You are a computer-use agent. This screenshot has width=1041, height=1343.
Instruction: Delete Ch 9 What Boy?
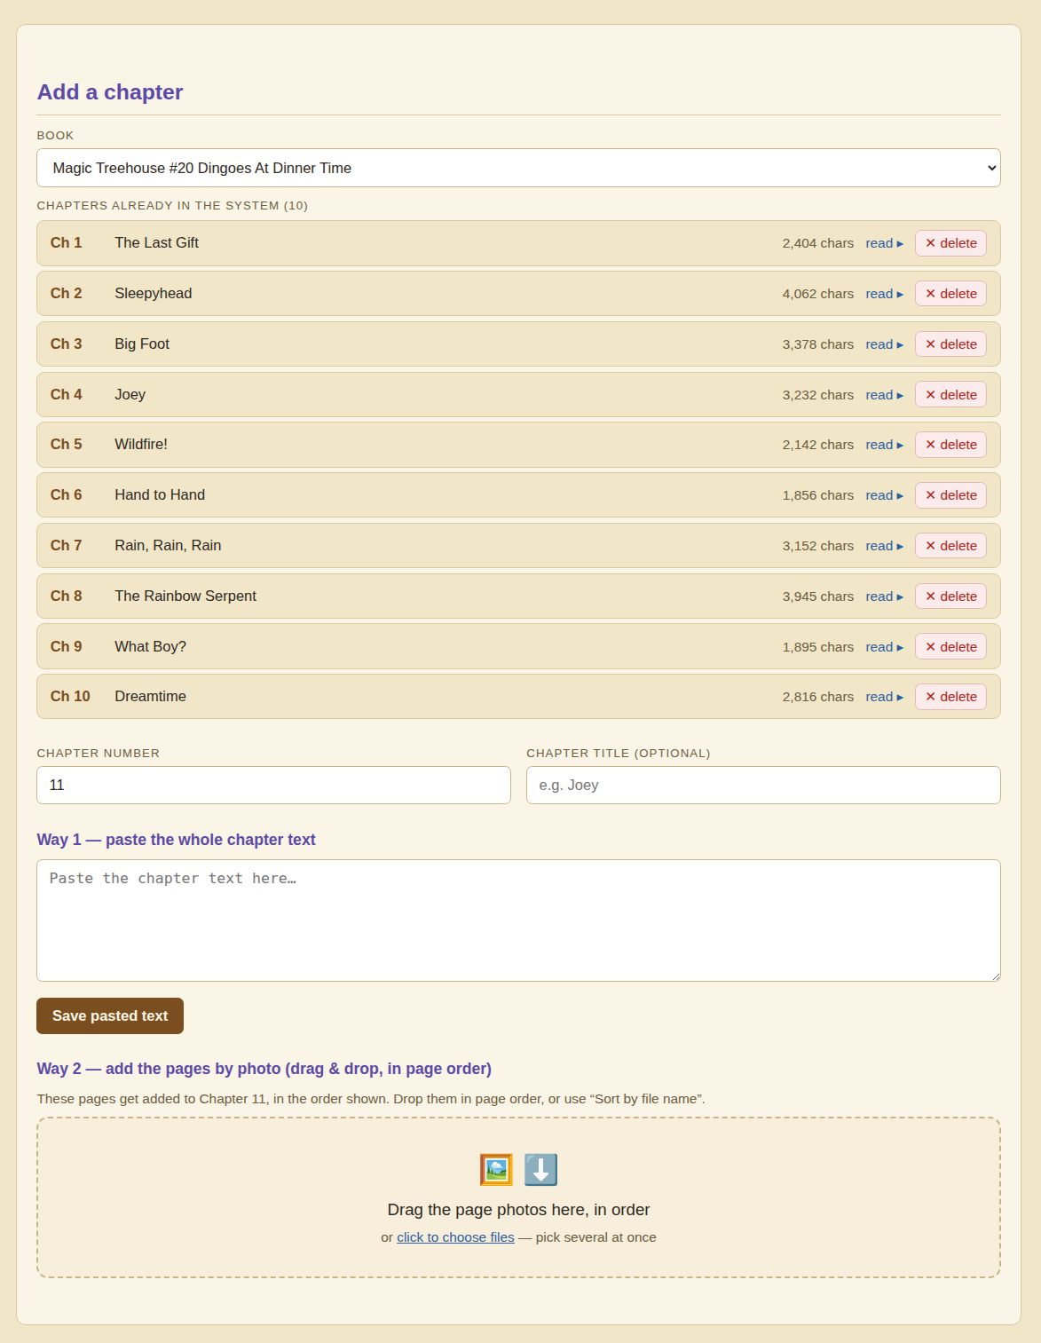pyautogui.click(x=950, y=647)
